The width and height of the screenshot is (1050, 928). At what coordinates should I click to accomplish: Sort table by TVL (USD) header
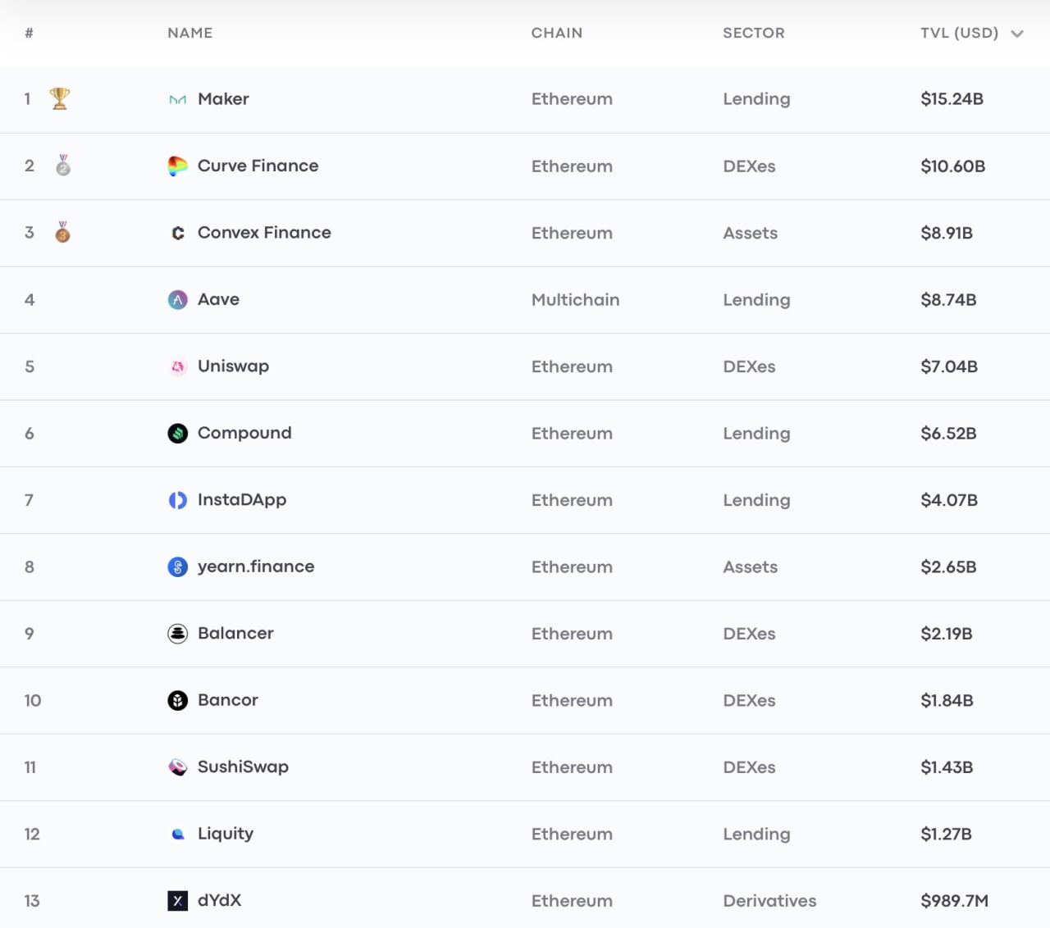click(959, 33)
